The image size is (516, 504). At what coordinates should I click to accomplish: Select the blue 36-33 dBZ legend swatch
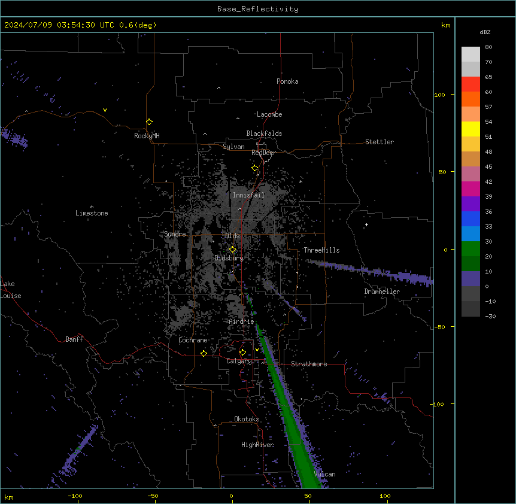[x=471, y=218]
